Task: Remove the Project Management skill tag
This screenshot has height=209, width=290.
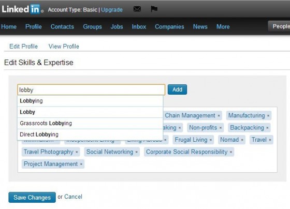Action: pyautogui.click(x=81, y=164)
